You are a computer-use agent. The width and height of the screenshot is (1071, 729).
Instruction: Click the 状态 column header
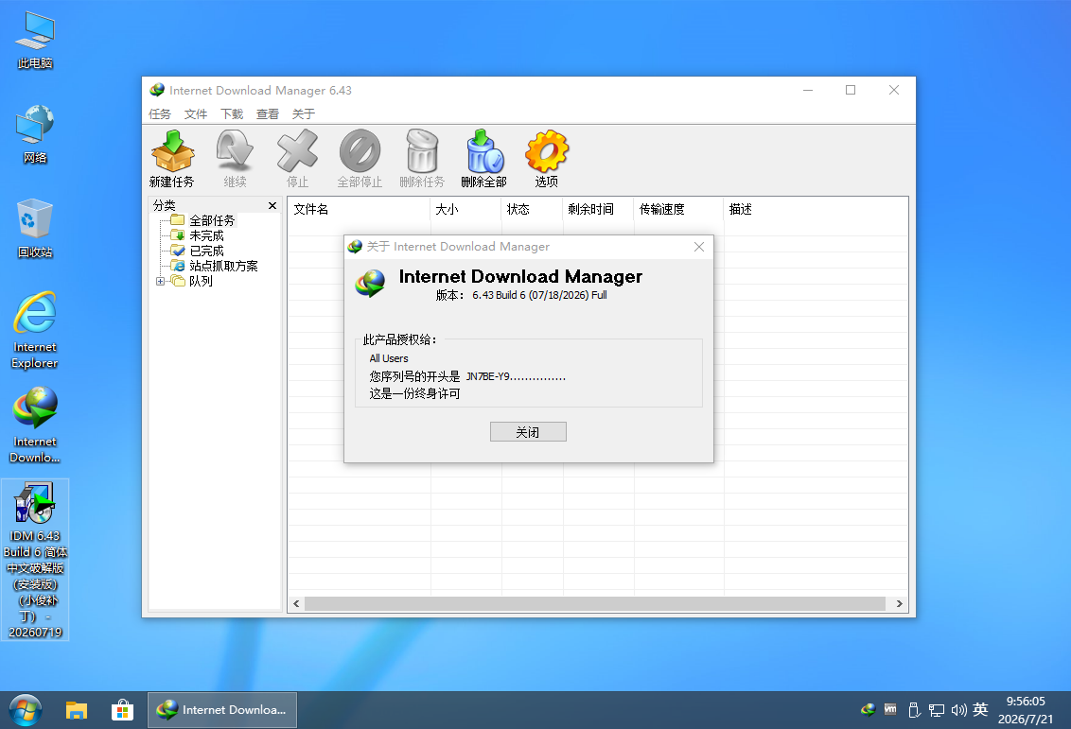532,209
